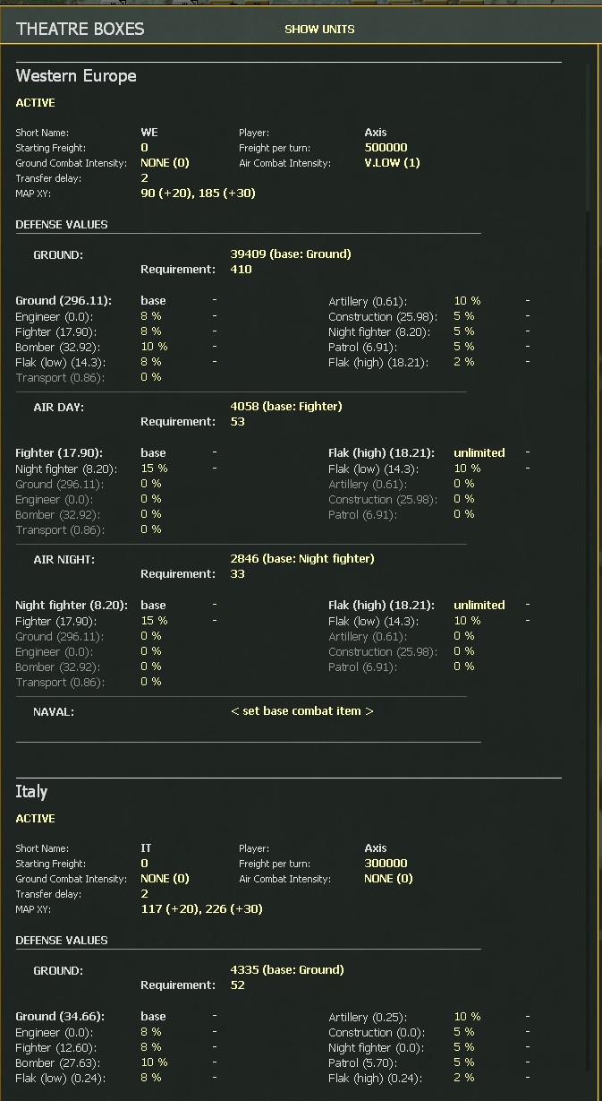Edit Western Europe MAP XY coordinates
This screenshot has width=602, height=1101.
click(198, 194)
